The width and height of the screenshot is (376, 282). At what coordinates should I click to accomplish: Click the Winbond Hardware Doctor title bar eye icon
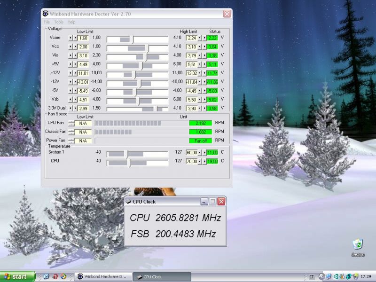[45, 14]
